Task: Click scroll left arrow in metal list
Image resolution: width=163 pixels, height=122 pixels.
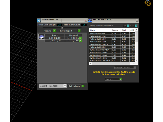Action: click(x=90, y=63)
